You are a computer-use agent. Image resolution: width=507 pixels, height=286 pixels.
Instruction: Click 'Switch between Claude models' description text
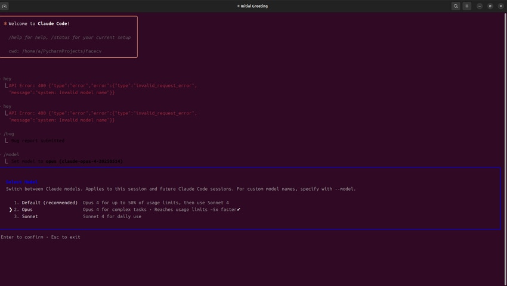tap(181, 189)
